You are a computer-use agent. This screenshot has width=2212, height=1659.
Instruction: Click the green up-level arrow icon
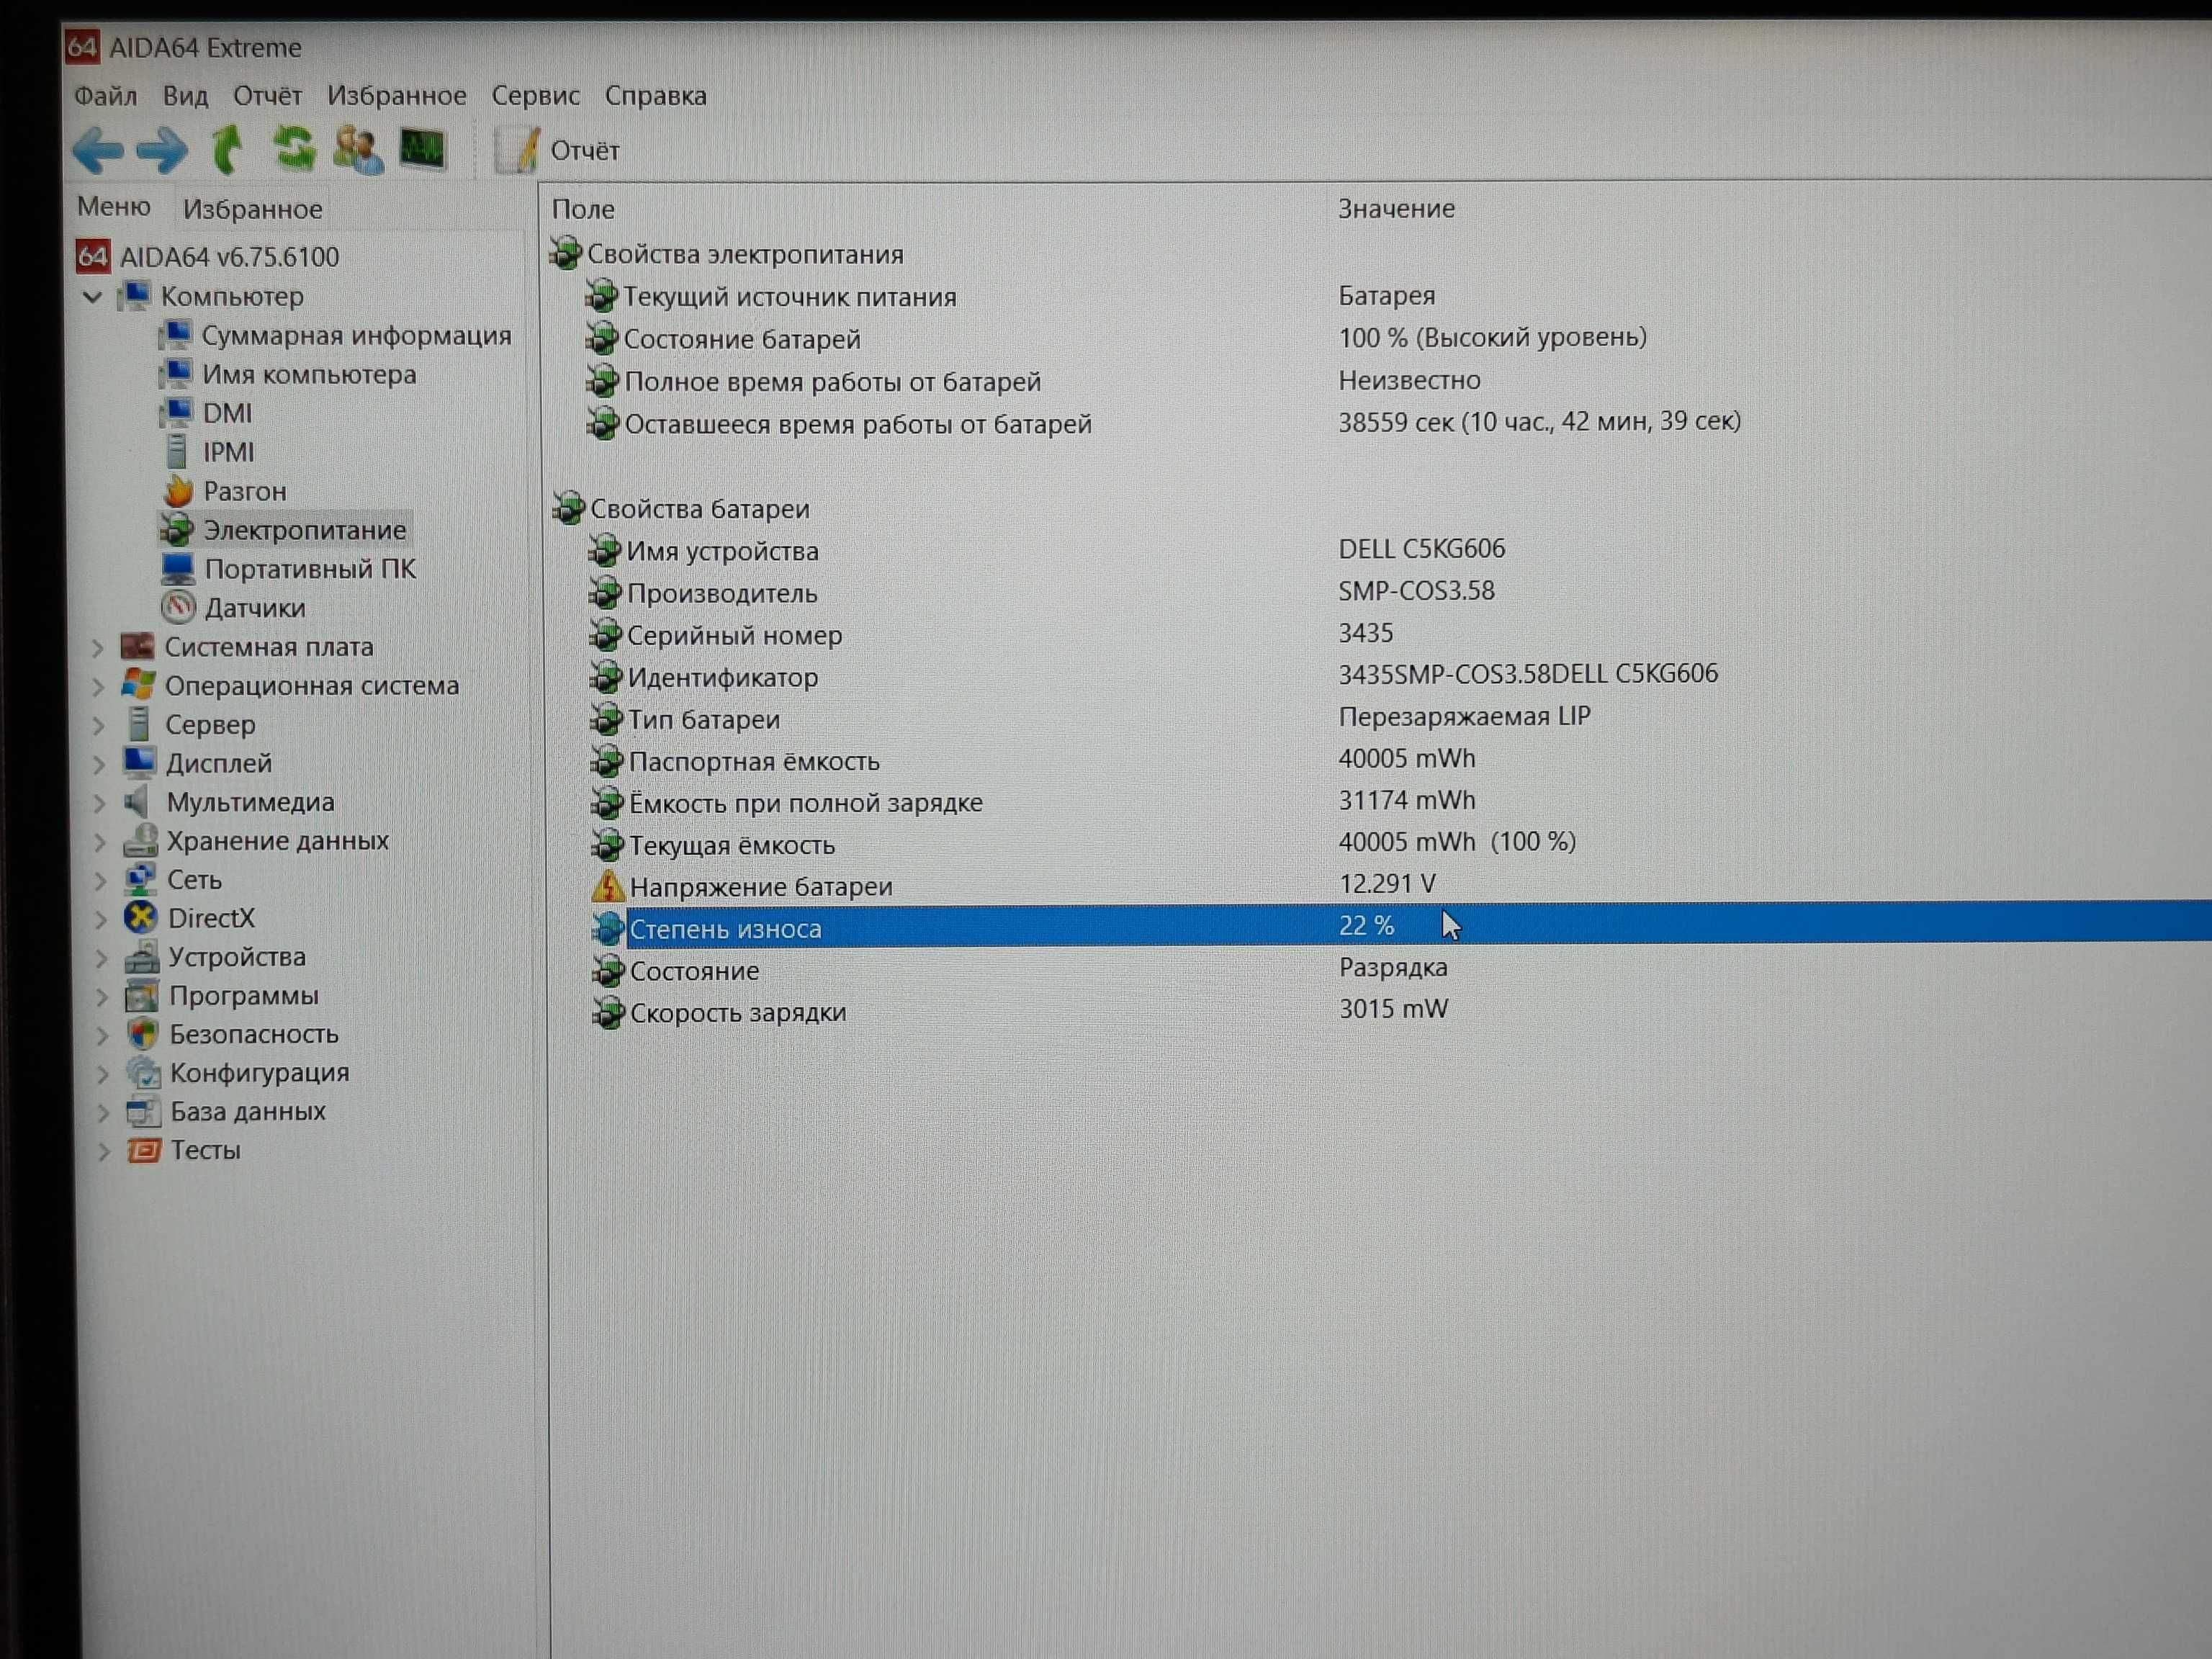[x=227, y=150]
